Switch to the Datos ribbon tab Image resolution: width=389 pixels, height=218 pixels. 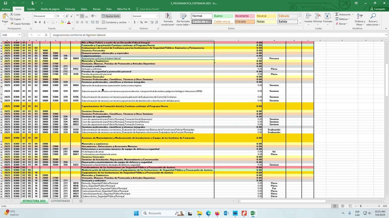click(x=84, y=9)
